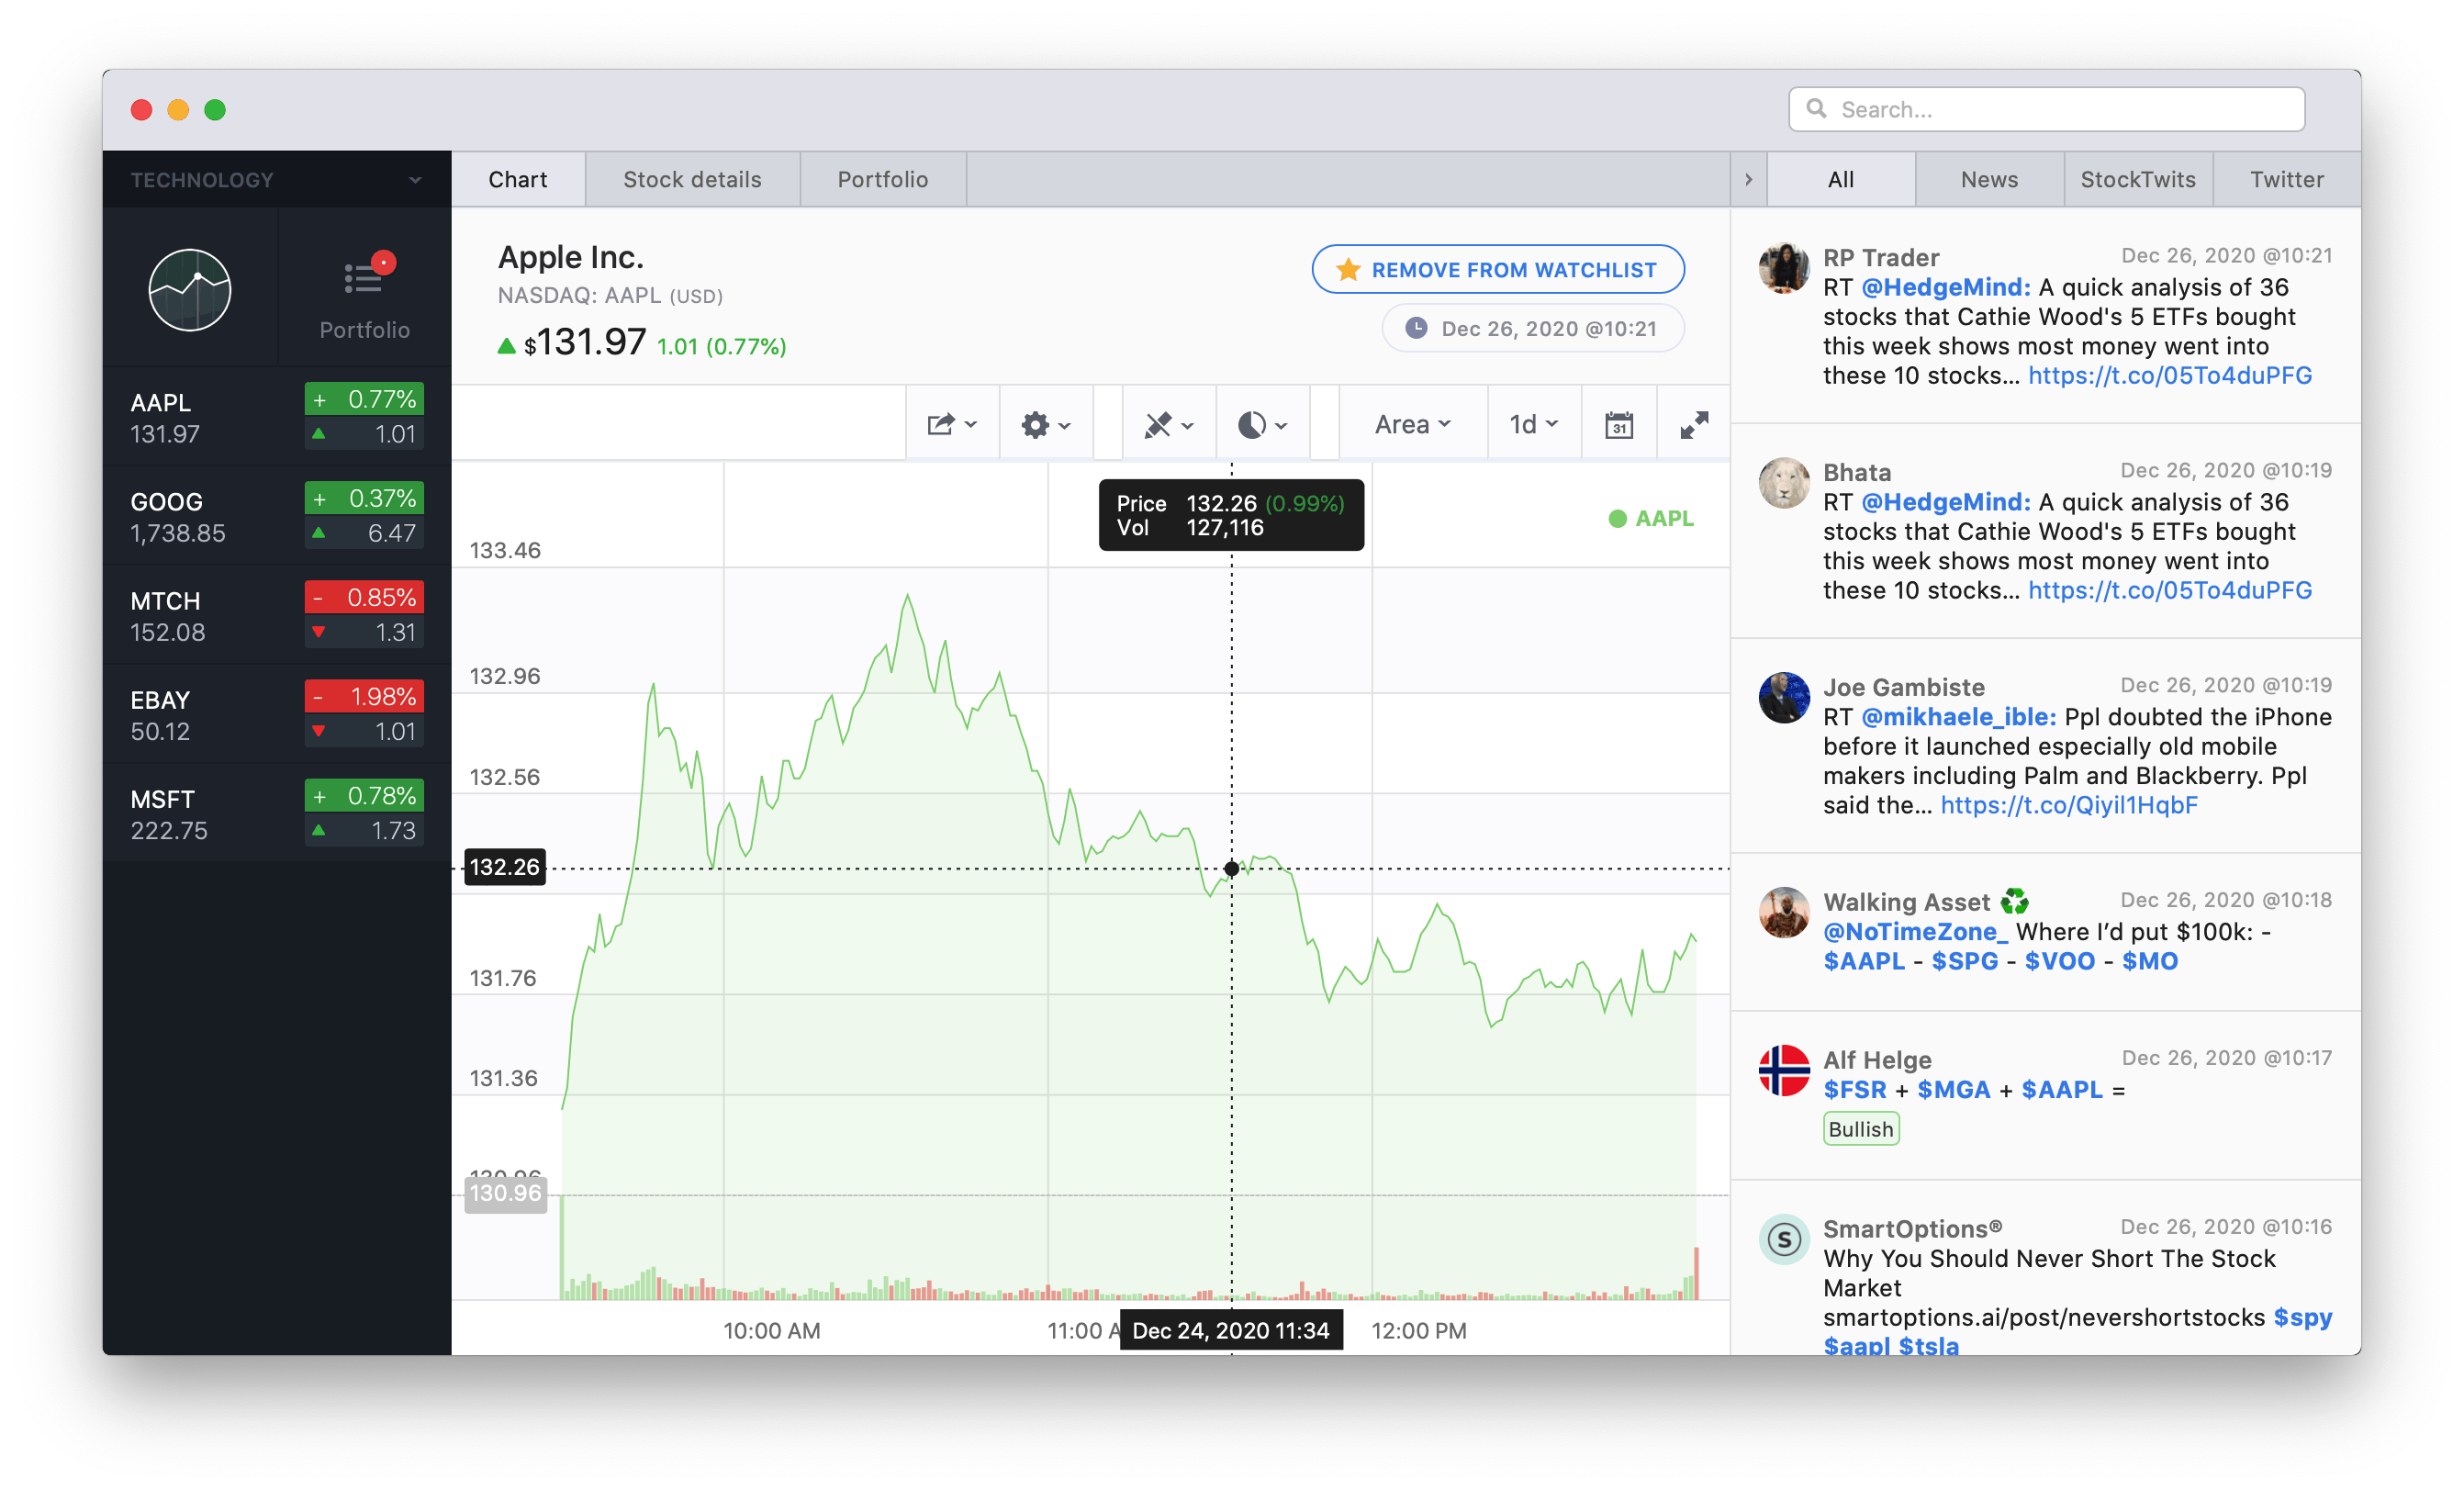This screenshot has width=2464, height=1491.
Task: Select the Twitter feed filter
Action: 2284,178
